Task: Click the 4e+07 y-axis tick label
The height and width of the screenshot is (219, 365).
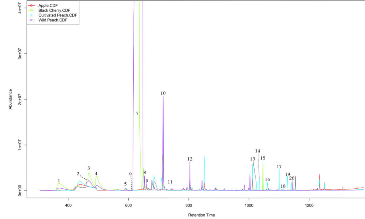Action: click(20, 8)
